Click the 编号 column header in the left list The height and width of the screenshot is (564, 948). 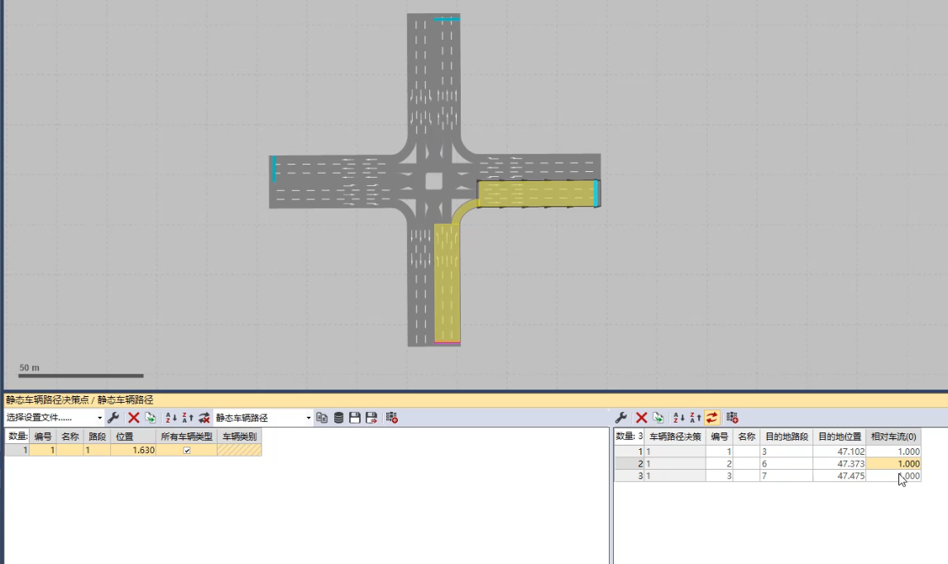(x=43, y=437)
